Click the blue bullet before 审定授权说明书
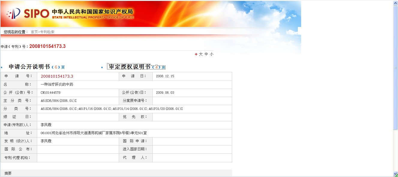The height and width of the screenshot is (177, 398). click(x=102, y=67)
